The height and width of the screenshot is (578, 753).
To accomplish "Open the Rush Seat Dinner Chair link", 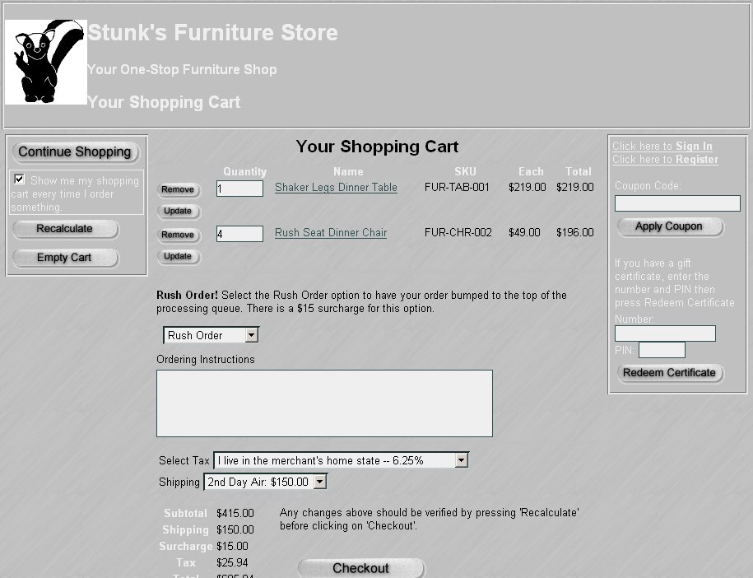I will [x=331, y=233].
